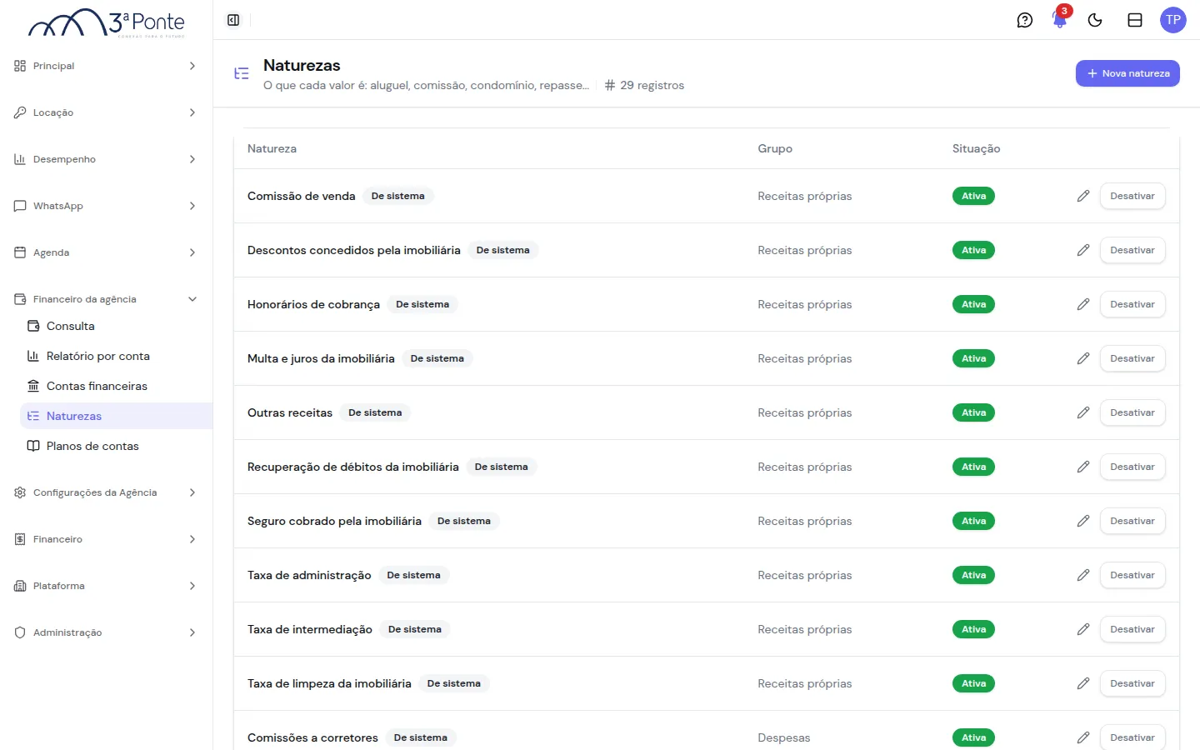Edit Honorários de cobrança pencil icon

pyautogui.click(x=1083, y=304)
